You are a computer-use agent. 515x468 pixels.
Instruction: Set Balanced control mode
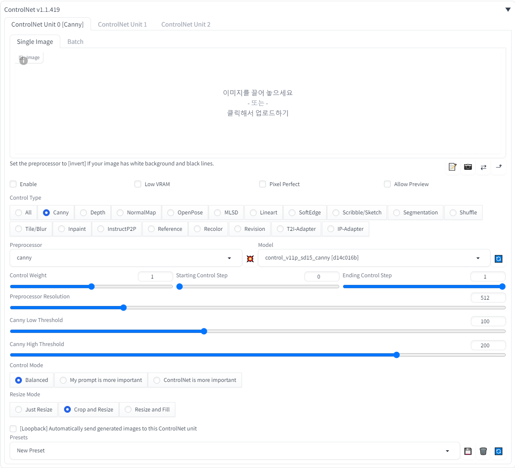coord(32,380)
